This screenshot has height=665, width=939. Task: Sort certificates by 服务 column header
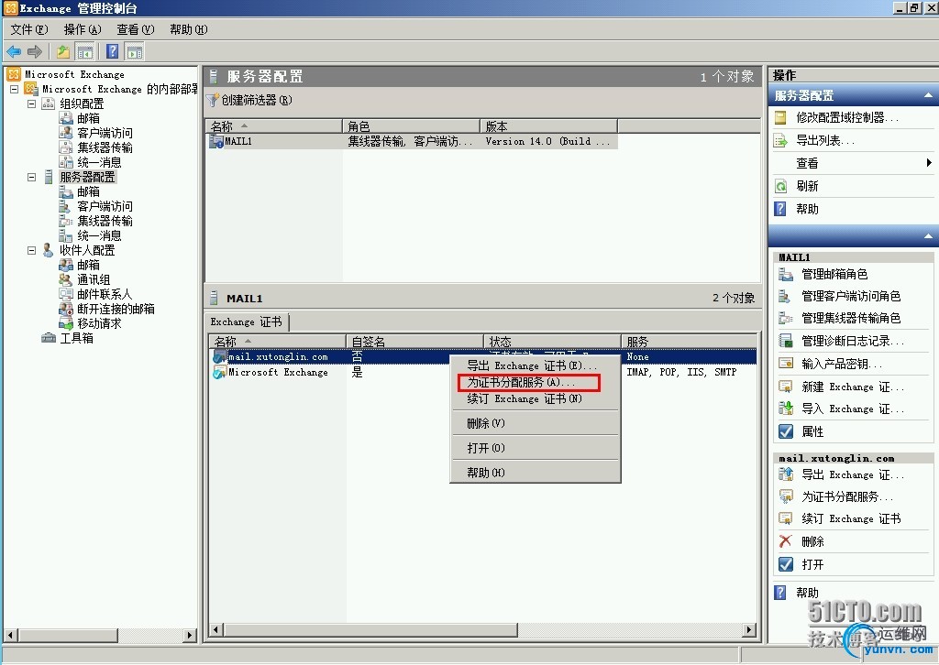690,342
